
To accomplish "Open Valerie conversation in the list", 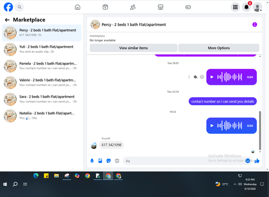I will point(41,83).
